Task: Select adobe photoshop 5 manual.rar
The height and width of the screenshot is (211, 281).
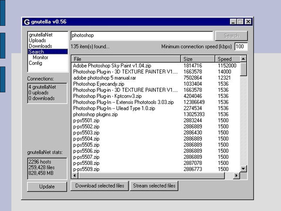Action: pyautogui.click(x=104, y=78)
